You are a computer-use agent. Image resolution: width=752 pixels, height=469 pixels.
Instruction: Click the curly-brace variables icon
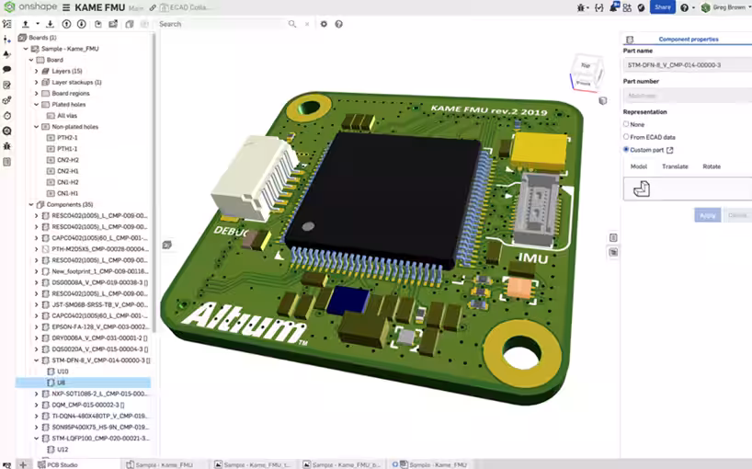[599, 7]
